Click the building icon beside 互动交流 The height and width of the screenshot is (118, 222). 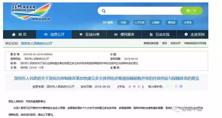(151, 34)
